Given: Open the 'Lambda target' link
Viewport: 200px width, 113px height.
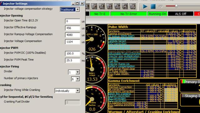Looking at the screenshot, I should point(117,41).
